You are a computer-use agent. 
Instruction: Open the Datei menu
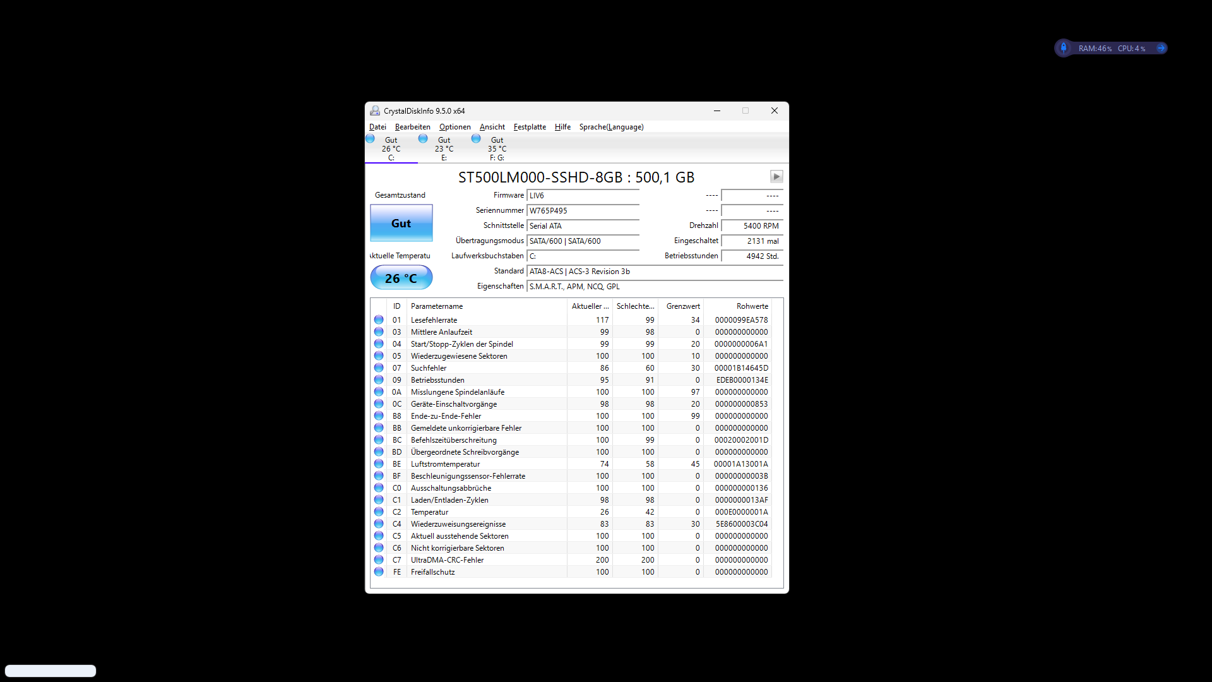[377, 127]
